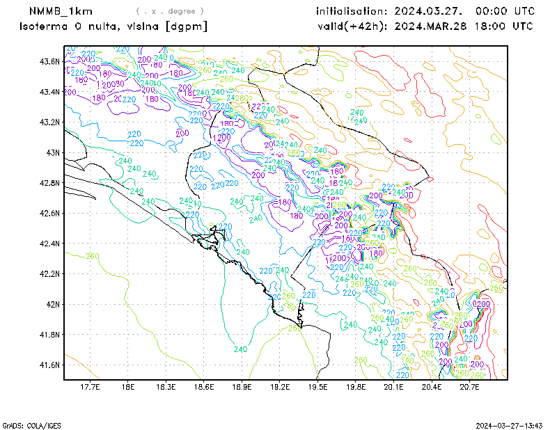Click the 42.6N latitude axis label
The height and width of the screenshot is (430, 557).
click(49, 214)
